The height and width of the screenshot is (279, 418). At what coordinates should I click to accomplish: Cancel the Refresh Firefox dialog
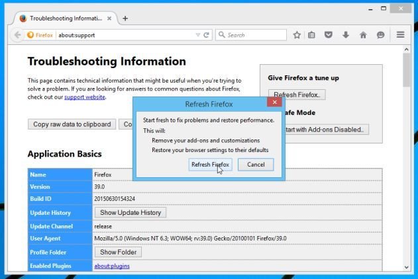pos(256,165)
